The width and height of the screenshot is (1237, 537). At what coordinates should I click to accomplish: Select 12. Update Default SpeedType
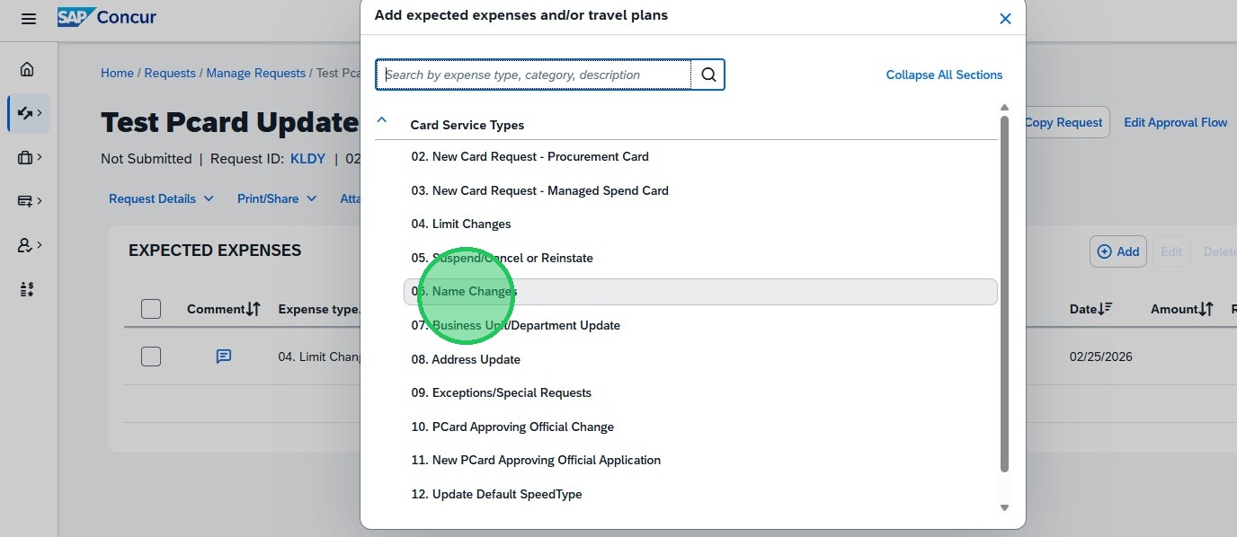pyautogui.click(x=496, y=494)
